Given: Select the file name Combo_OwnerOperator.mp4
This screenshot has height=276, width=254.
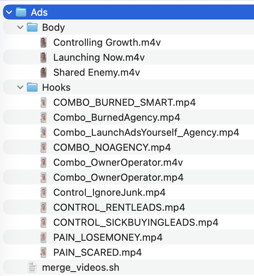Looking at the screenshot, I should 118,178.
